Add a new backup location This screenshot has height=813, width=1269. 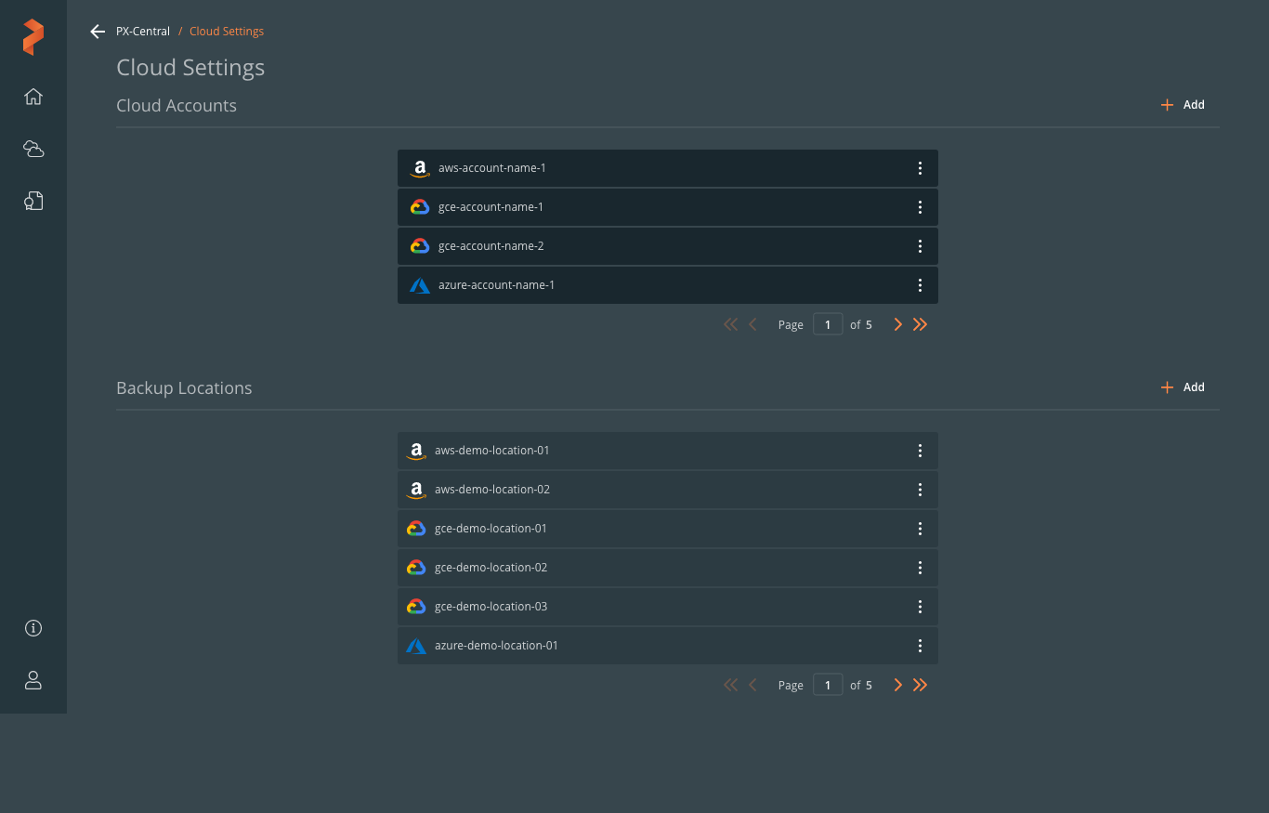(x=1183, y=387)
